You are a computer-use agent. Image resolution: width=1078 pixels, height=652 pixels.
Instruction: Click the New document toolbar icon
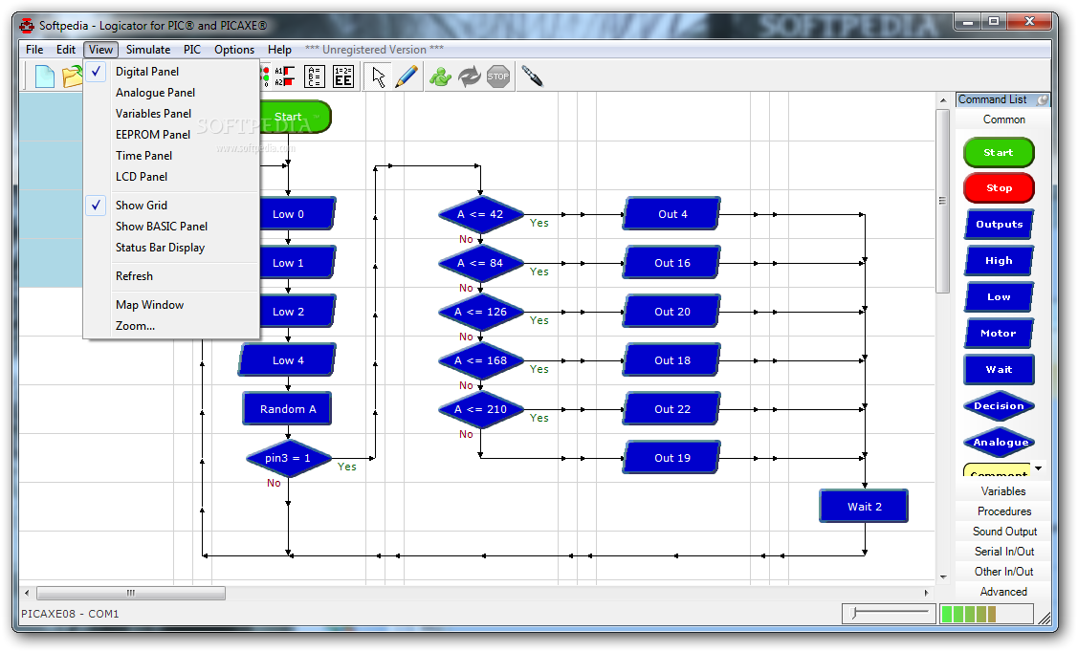point(44,76)
